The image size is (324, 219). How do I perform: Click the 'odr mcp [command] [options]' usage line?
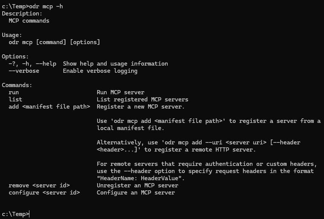[54, 42]
